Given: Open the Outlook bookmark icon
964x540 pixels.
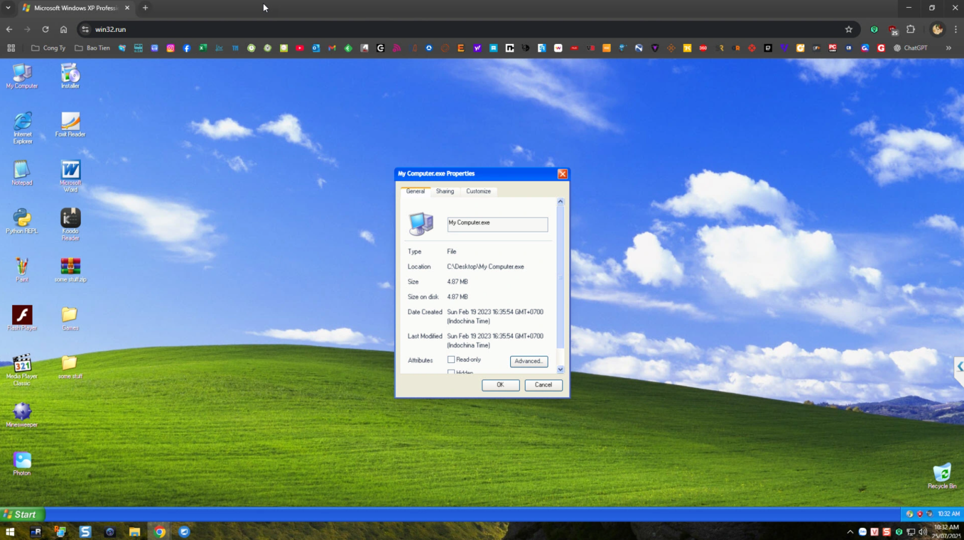Looking at the screenshot, I should click(x=316, y=48).
